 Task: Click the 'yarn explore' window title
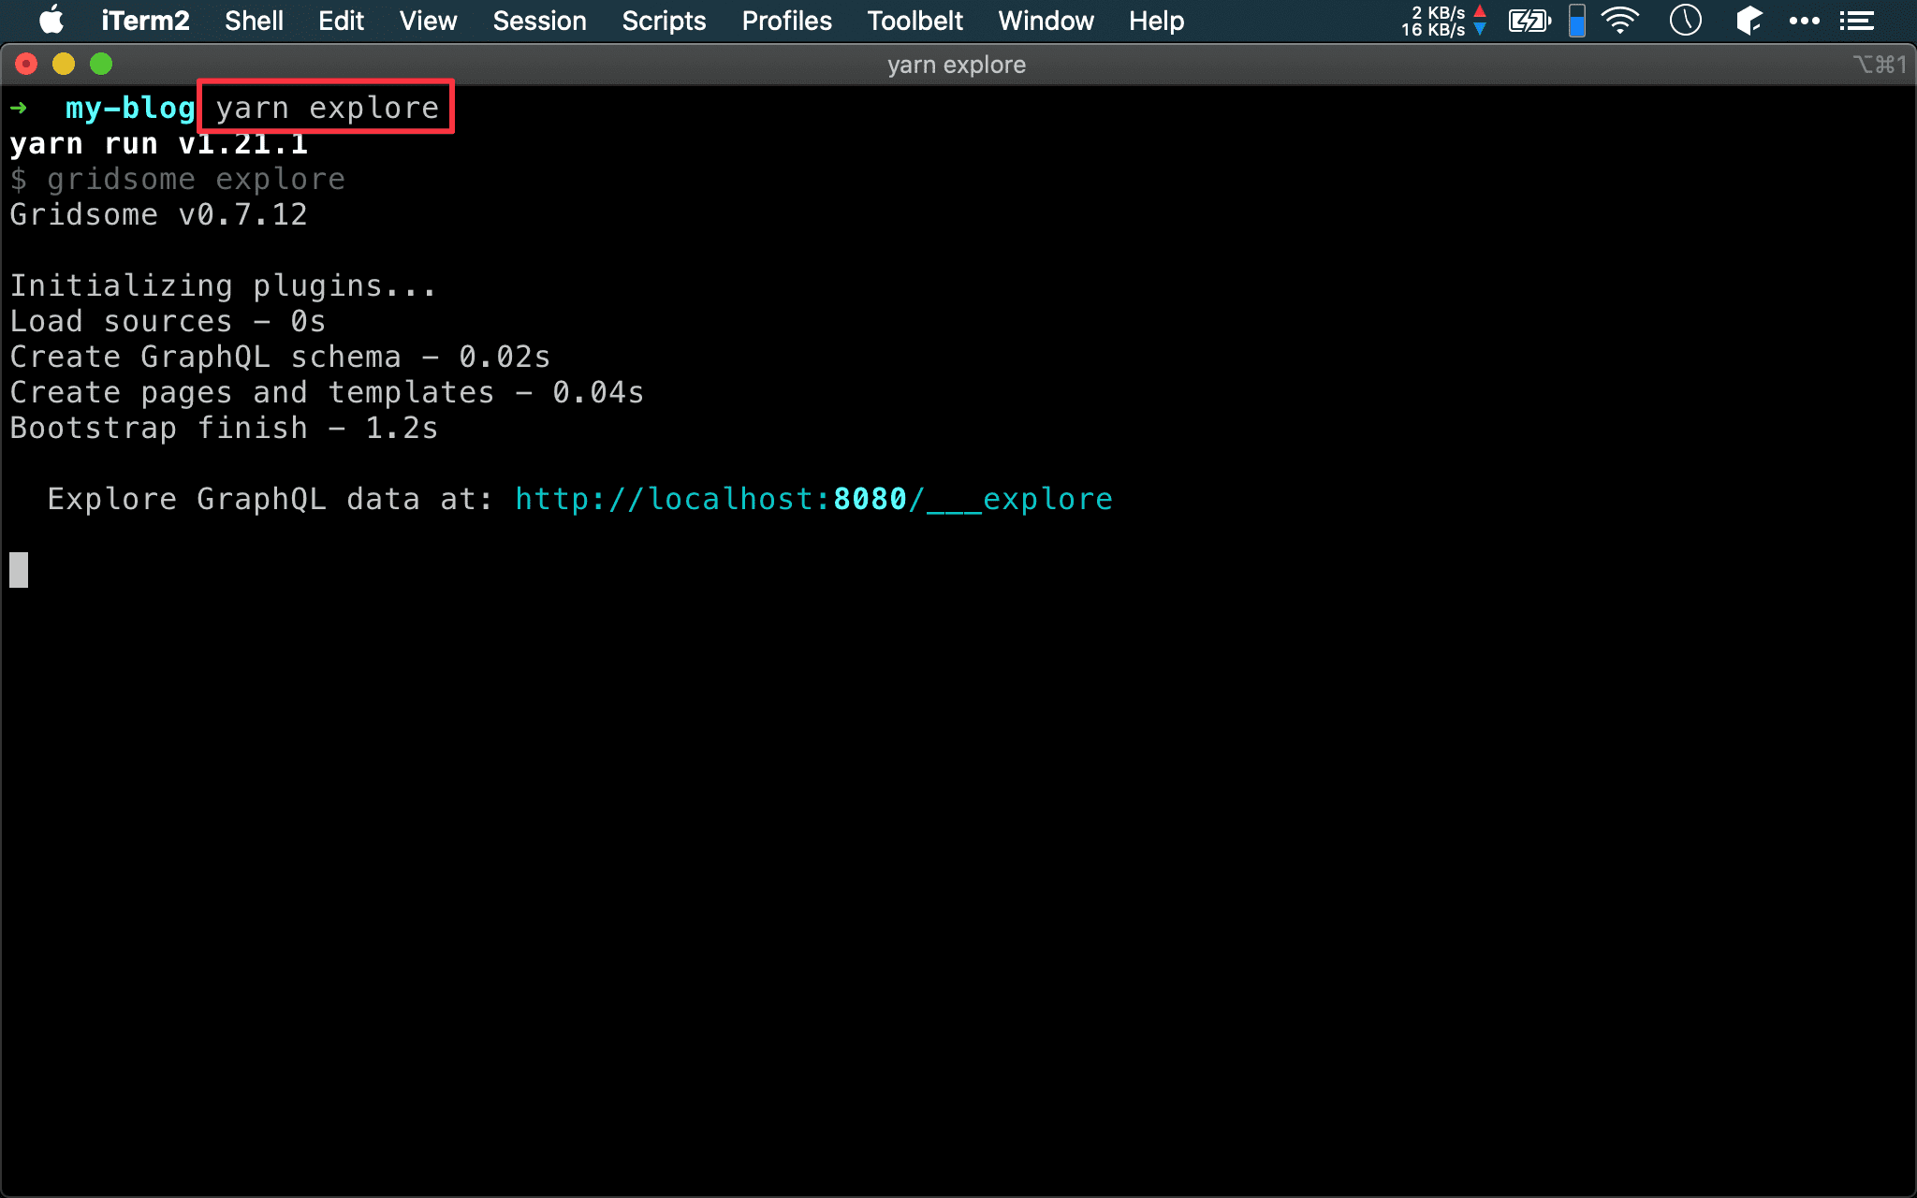957,65
